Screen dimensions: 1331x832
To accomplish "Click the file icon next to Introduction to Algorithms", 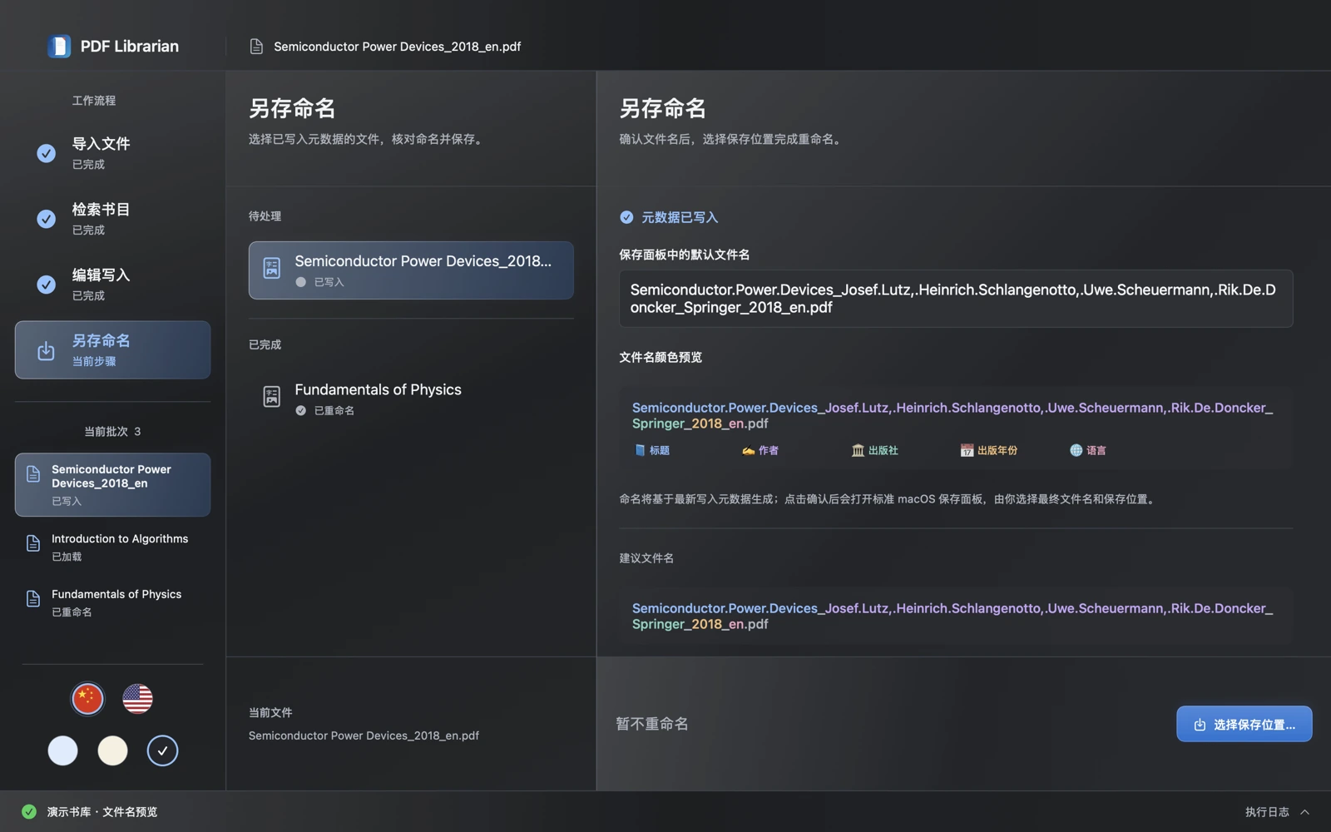I will (33, 543).
